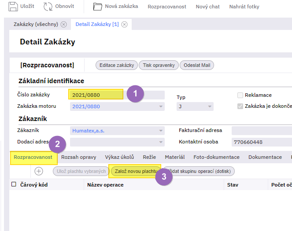Expand the Zakázka motoru dropdown

point(161,106)
